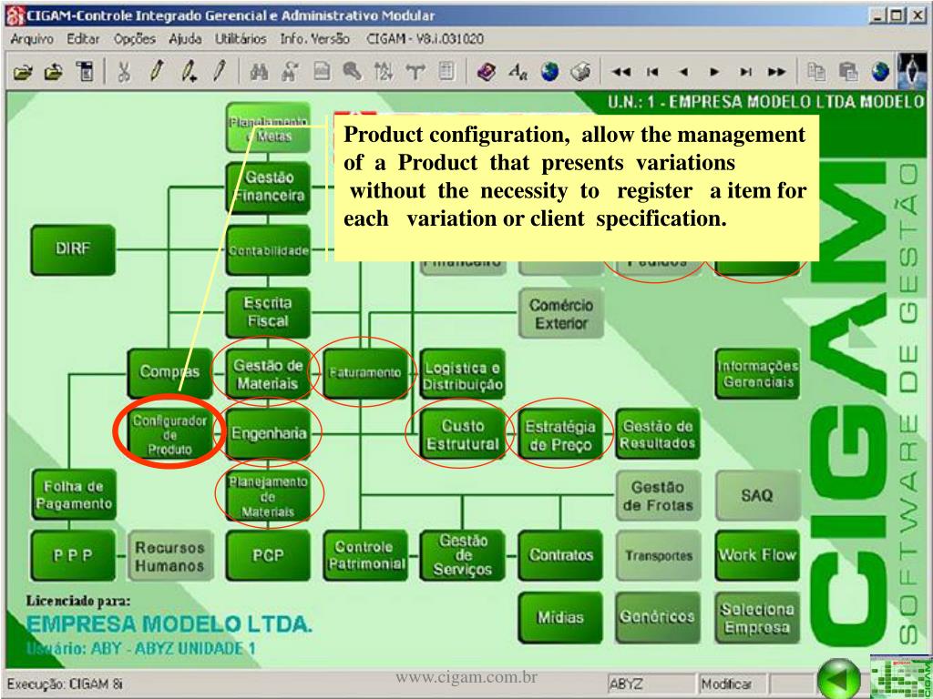
Task: Click the pencil icon with a plus sign
Action: click(x=190, y=72)
